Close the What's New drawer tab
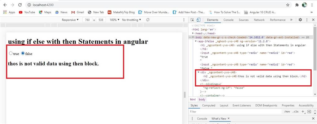 coord(228,118)
